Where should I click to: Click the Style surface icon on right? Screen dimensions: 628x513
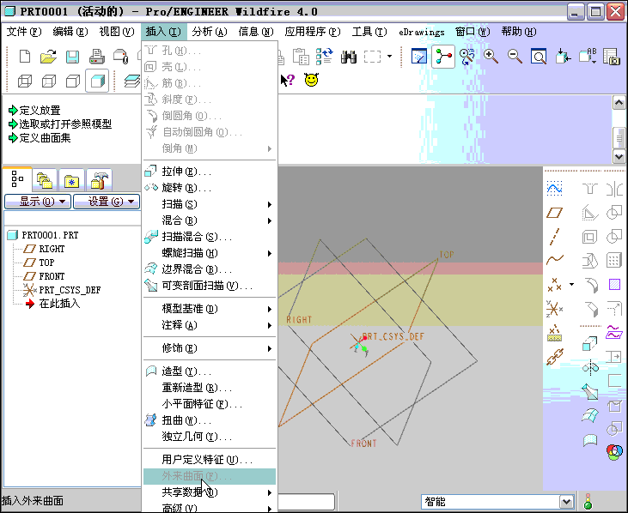[x=590, y=440]
